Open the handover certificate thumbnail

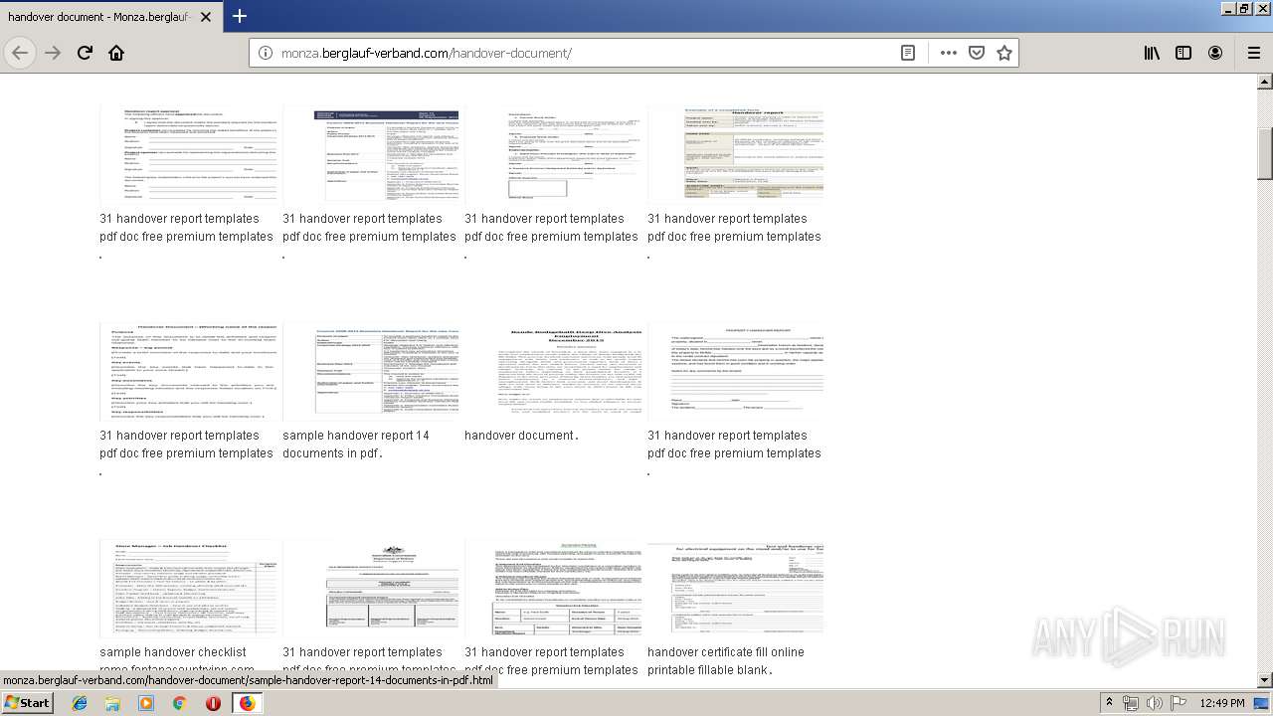pos(735,589)
